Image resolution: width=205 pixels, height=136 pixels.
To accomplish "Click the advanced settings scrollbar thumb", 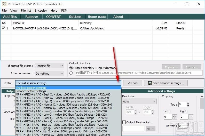I will (x=202, y=104).
